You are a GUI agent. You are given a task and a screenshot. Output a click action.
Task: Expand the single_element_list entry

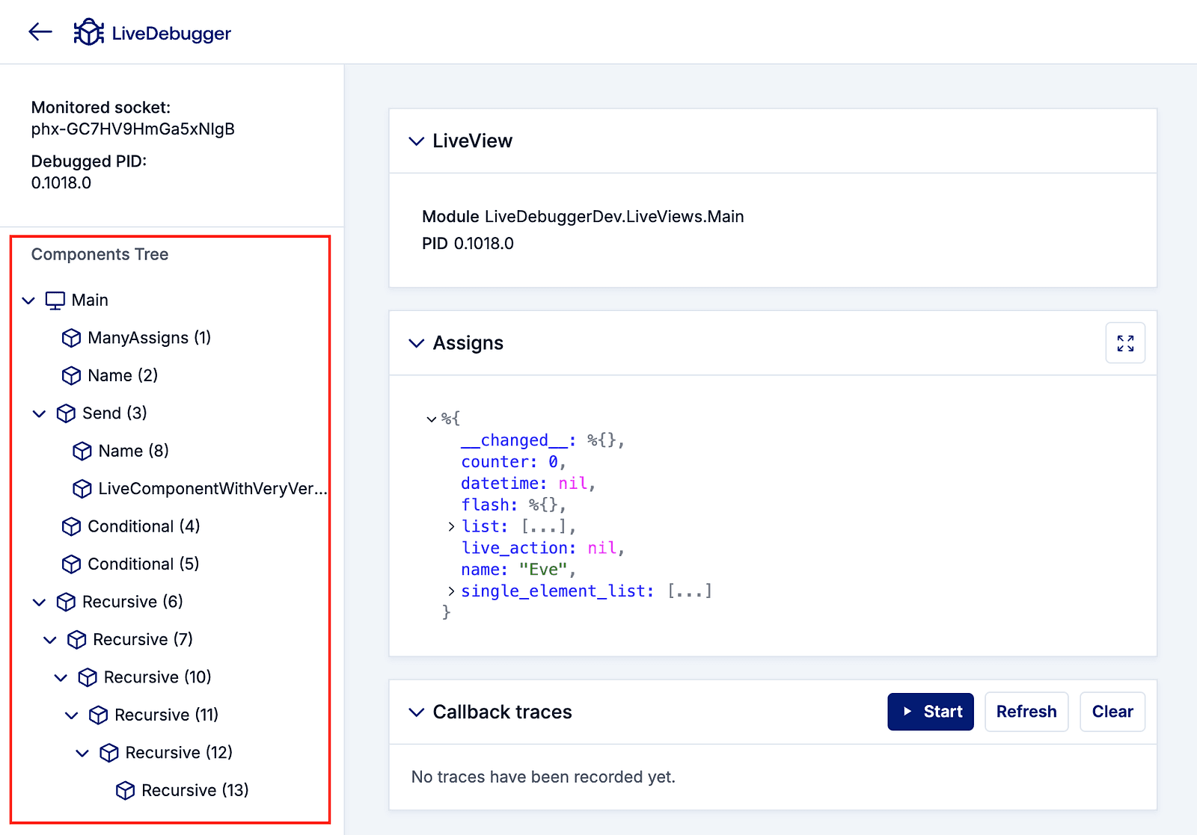point(451,591)
